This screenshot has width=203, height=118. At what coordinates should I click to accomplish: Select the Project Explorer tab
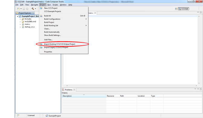click(24, 13)
